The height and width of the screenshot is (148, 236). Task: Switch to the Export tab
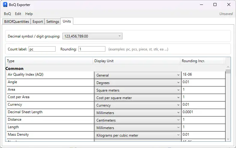click(x=38, y=22)
